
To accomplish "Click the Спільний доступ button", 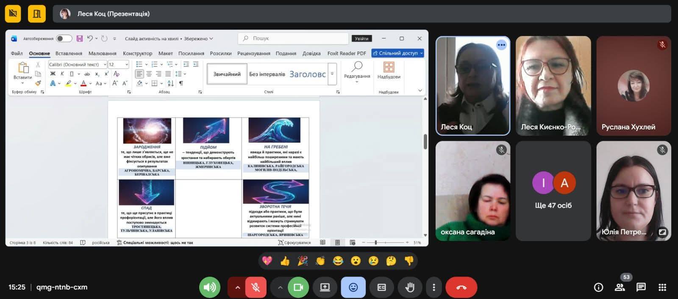I will coord(397,53).
